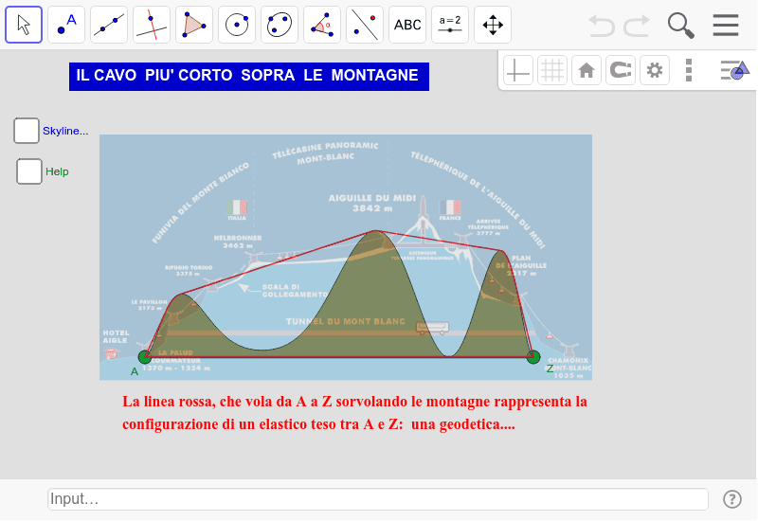Screen dimensions: 758x521
Task: Check the Help checkbox
Action: [x=29, y=171]
